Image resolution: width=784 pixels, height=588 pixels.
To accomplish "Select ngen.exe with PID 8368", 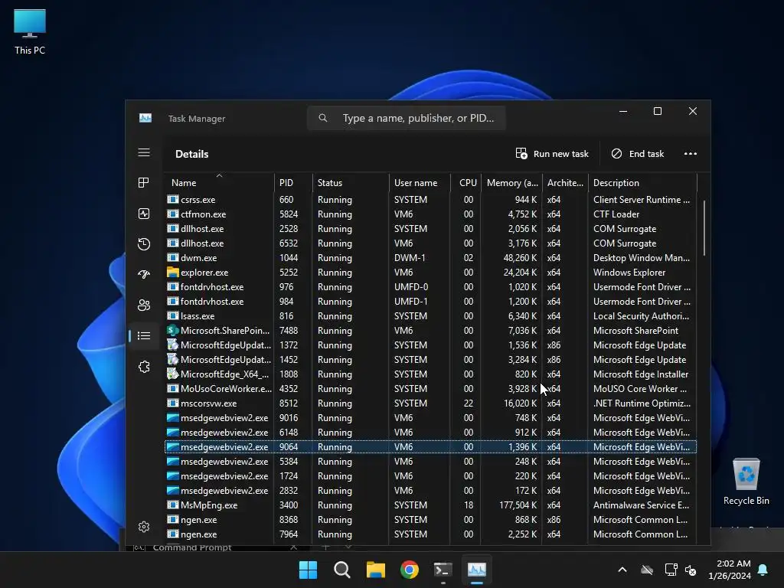I will (430, 519).
